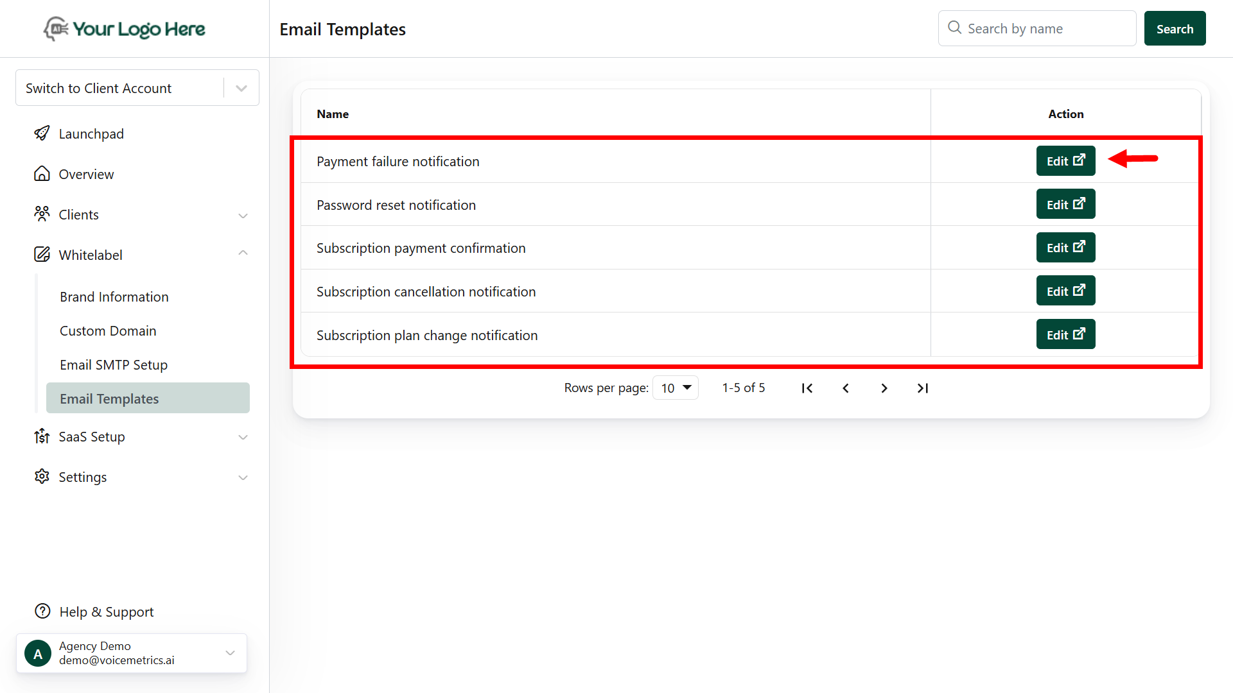This screenshot has width=1233, height=693.
Task: Click the Whitelabel pencil icon
Action: tap(42, 254)
